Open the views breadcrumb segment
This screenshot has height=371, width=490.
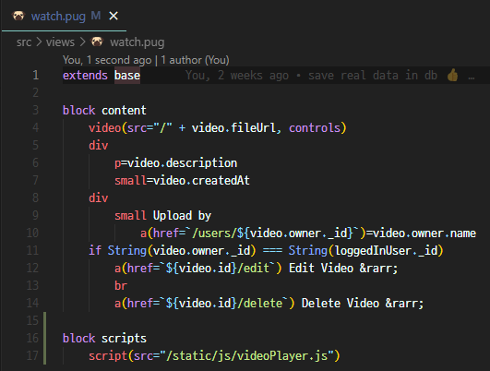[60, 42]
